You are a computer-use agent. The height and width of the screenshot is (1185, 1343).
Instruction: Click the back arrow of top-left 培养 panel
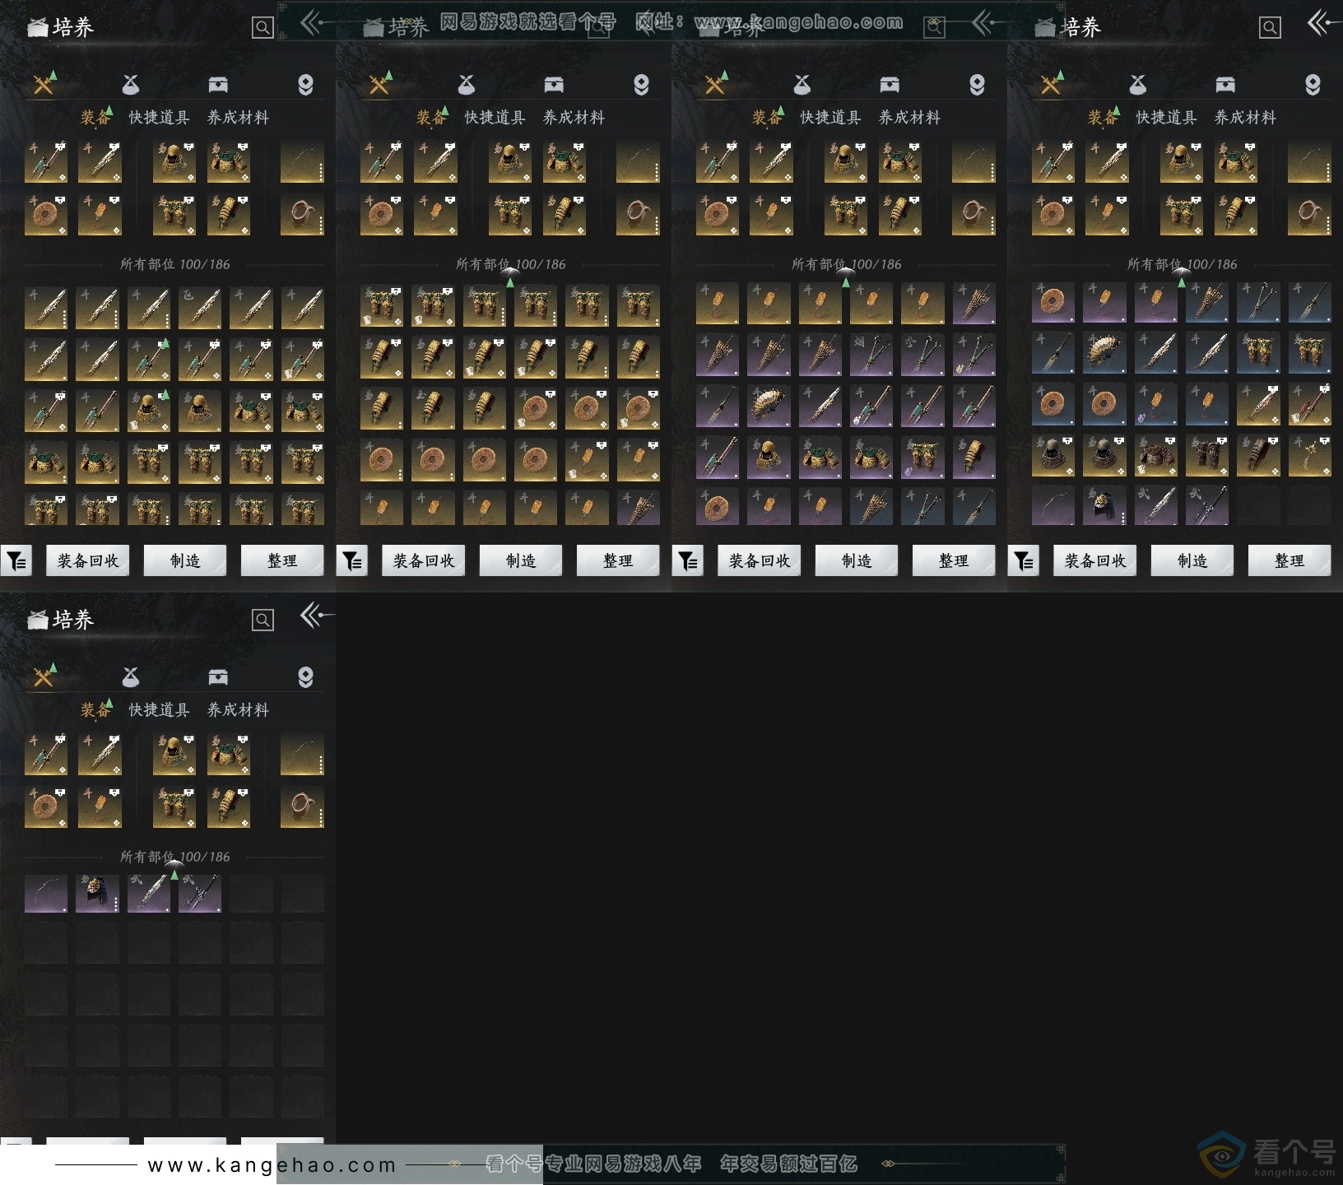(x=315, y=24)
